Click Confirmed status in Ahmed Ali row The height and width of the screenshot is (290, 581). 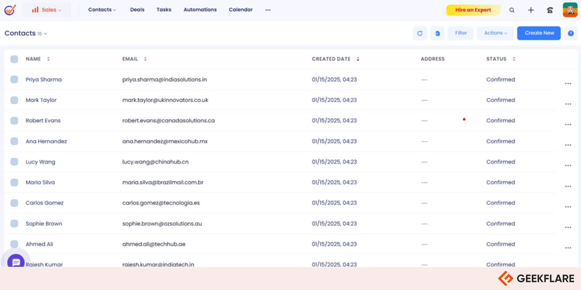[x=500, y=244]
